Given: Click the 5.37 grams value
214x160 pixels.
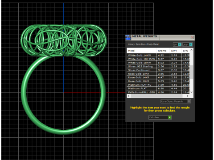Looking at the screenshot, I should click(x=161, y=59).
